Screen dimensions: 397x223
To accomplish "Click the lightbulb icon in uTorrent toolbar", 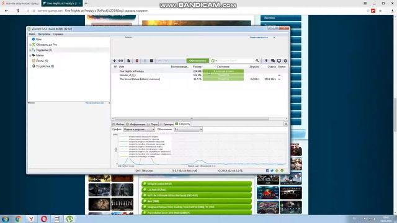I will click(266, 61).
